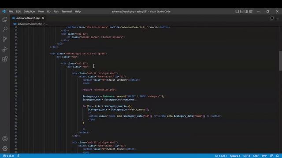This screenshot has height=158, width=282.
Task: Change indentation via Spaces: 4
Action: click(x=235, y=156)
